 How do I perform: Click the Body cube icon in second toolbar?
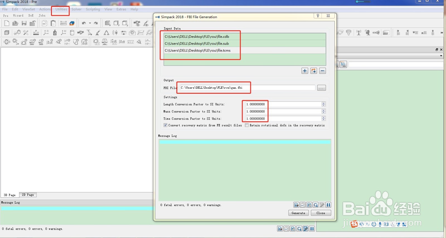point(7,33)
